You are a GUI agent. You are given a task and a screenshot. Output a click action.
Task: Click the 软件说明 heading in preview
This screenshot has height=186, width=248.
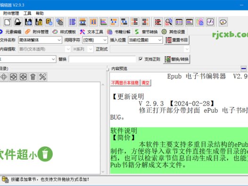point(124,131)
